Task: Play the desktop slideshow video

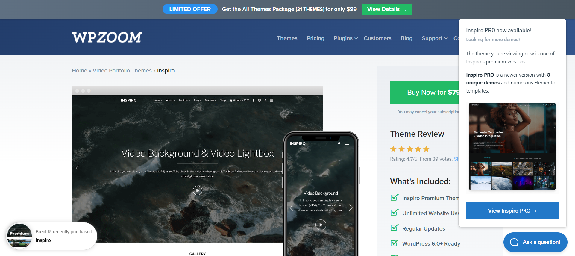Action: (x=197, y=190)
